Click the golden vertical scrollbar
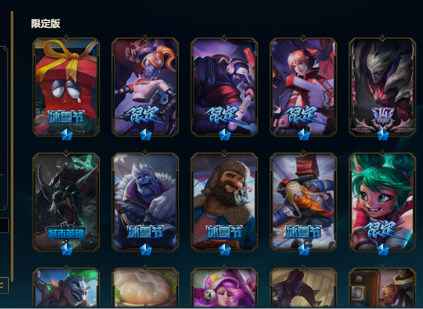Viewport: 423px width, 309px height. [12, 146]
